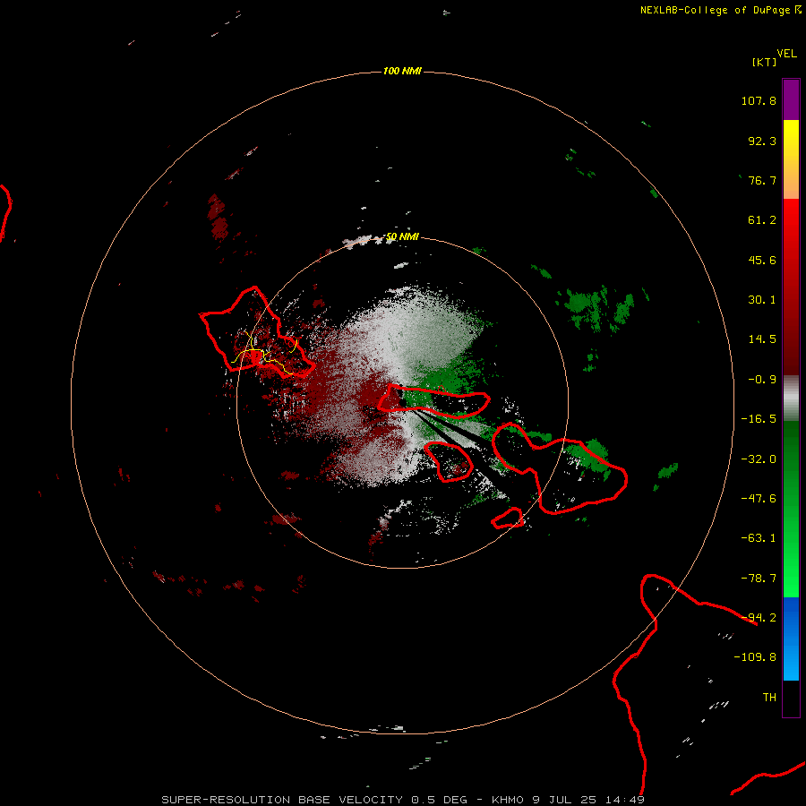Click the -32.0 velocity scale value
Screen dimensions: 806x806
point(759,459)
